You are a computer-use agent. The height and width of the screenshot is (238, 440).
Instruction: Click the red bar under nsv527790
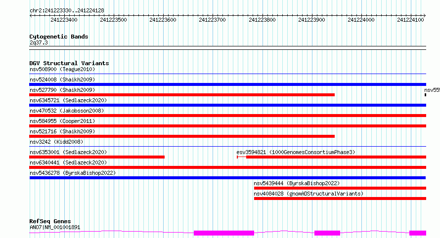click(x=182, y=95)
